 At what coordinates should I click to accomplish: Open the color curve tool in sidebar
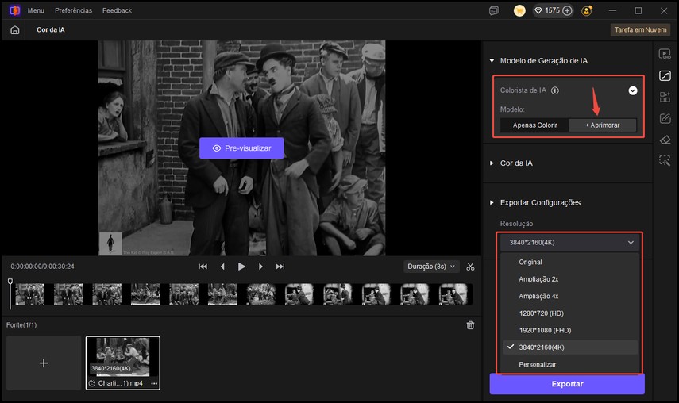665,76
